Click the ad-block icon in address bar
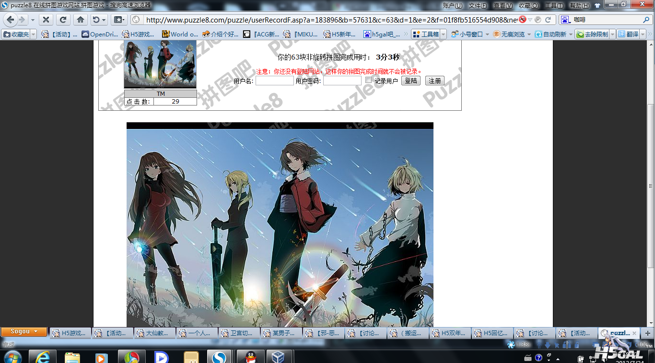Viewport: 655px width, 363px height. tap(523, 20)
